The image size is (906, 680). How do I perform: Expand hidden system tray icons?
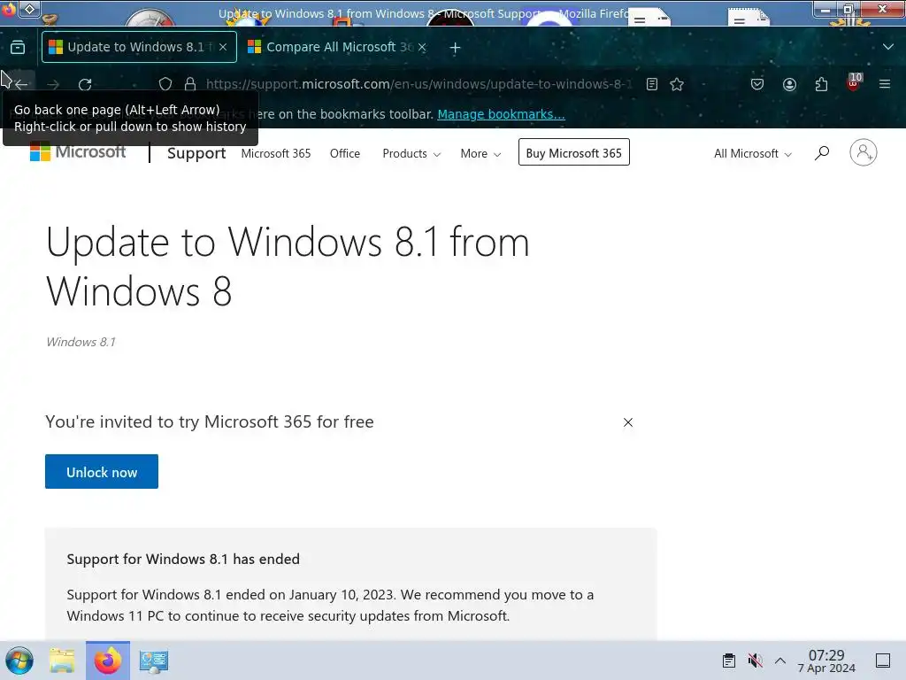coord(780,661)
